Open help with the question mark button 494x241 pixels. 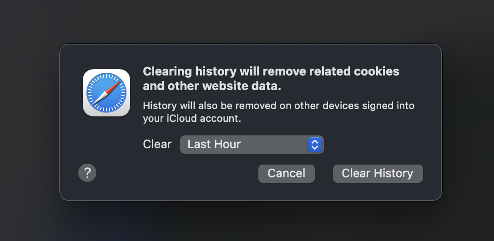tap(87, 173)
